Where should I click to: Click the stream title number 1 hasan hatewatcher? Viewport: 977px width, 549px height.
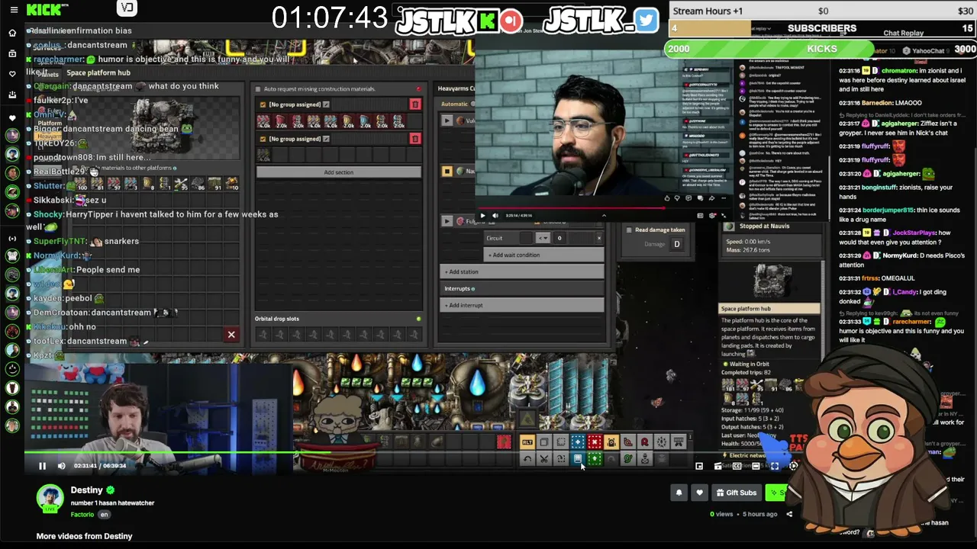click(112, 503)
